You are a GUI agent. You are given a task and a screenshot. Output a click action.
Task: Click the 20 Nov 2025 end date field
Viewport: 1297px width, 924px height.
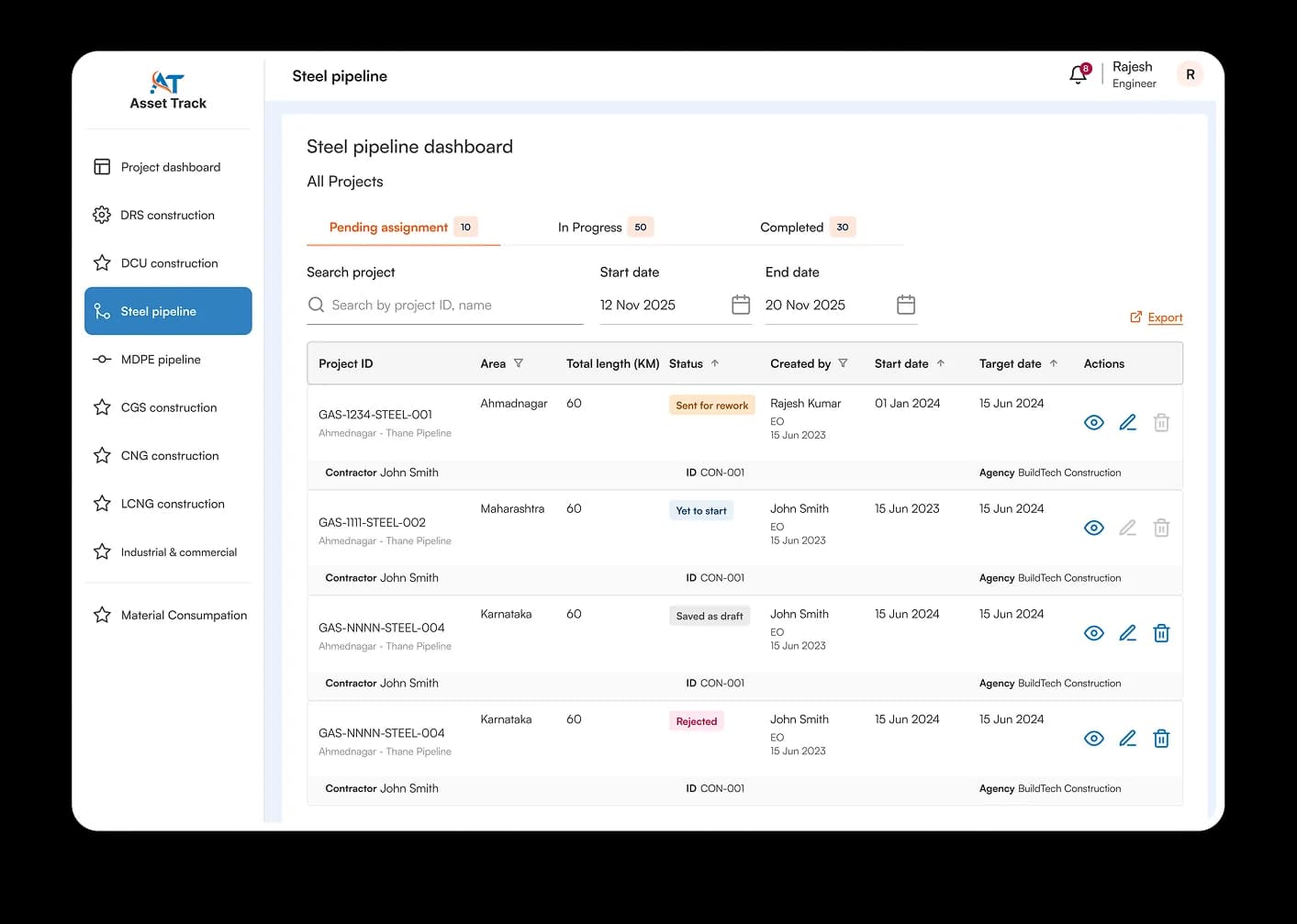[x=841, y=305]
